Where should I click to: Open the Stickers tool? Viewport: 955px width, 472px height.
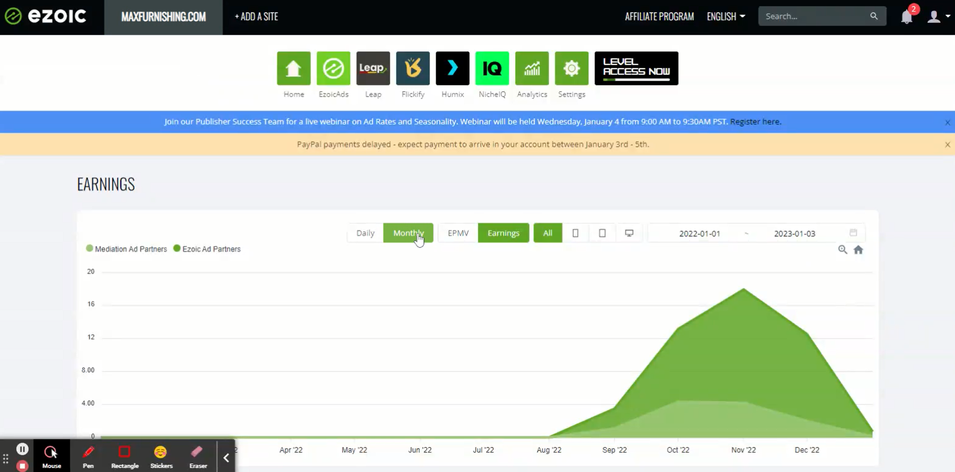pyautogui.click(x=161, y=457)
